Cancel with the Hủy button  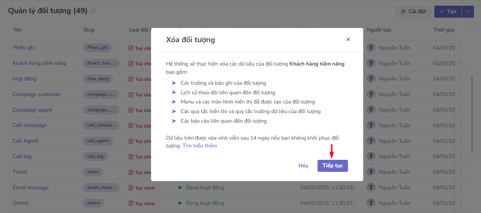click(x=303, y=166)
